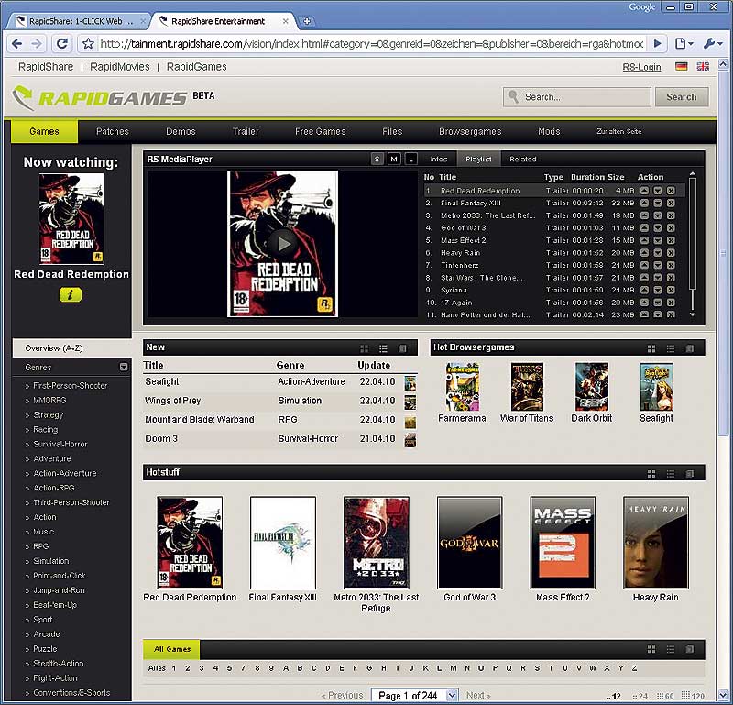Image resolution: width=733 pixels, height=705 pixels.
Task: Set the media player size to M
Action: point(394,159)
